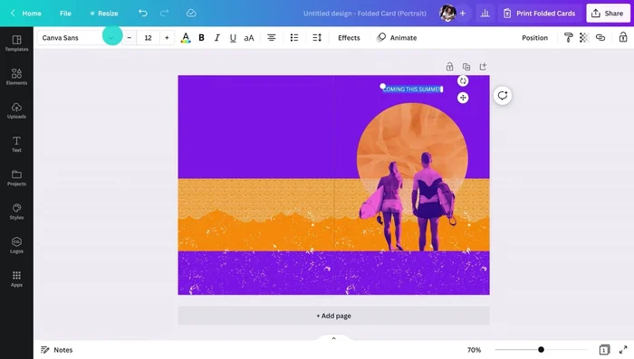The width and height of the screenshot is (634, 359).
Task: Expand the page thumbnails chevron
Action: (x=333, y=338)
